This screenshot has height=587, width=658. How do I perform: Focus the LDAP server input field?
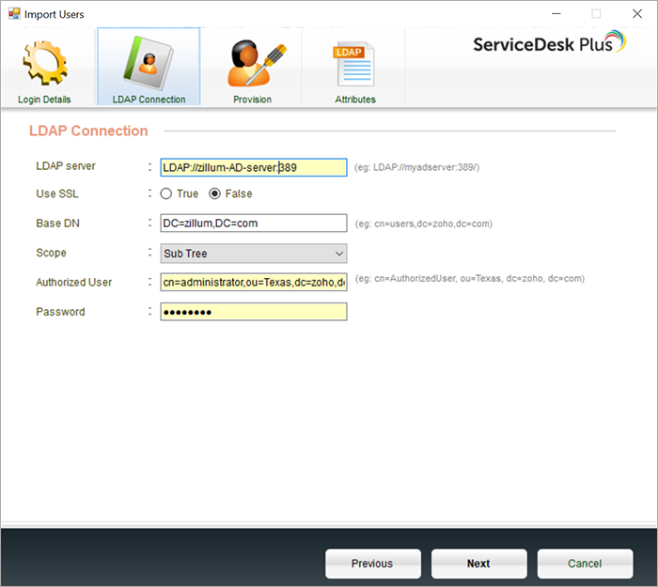254,167
